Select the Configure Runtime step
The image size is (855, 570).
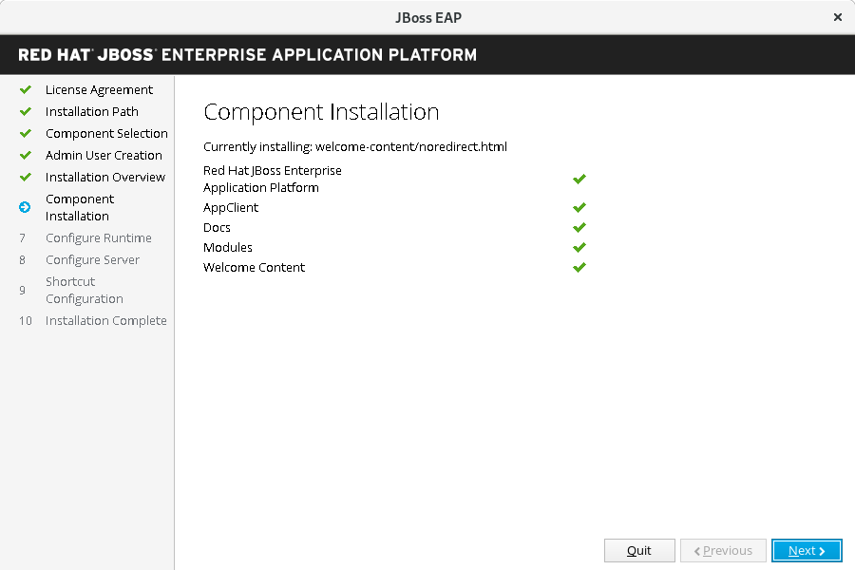coord(98,238)
